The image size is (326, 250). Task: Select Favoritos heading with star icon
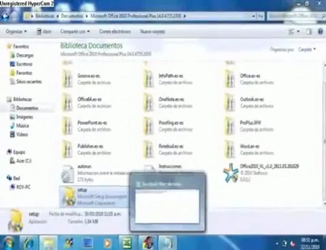click(x=18, y=47)
